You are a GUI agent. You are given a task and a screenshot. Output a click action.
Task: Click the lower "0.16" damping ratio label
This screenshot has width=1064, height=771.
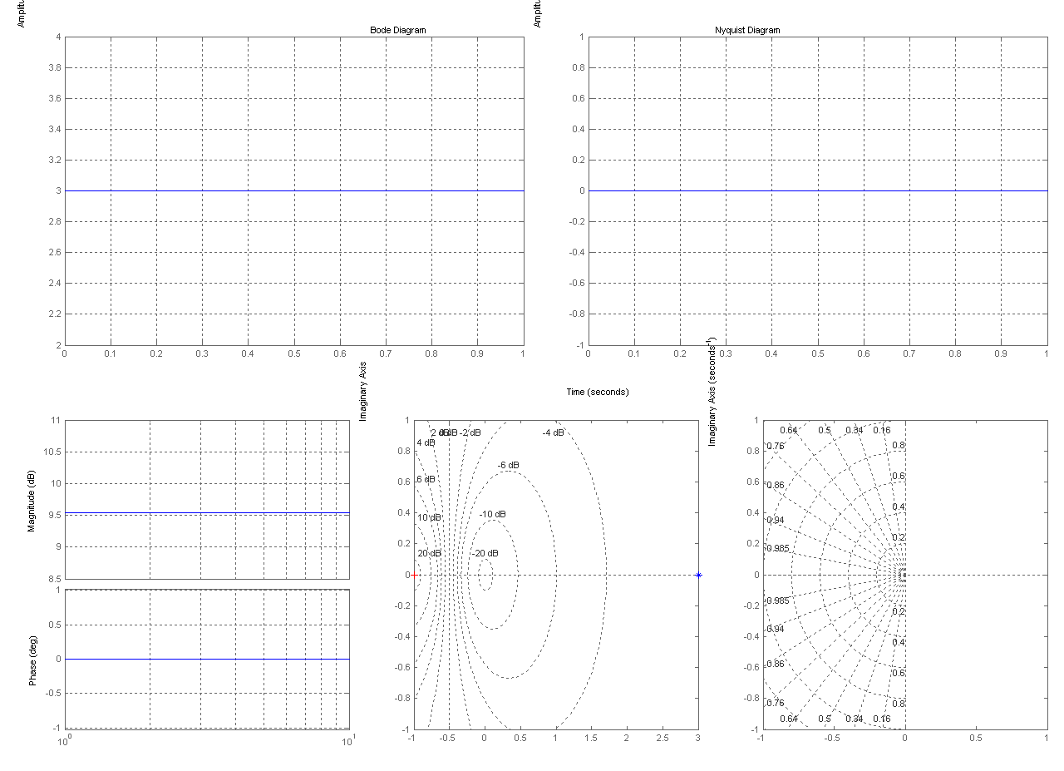pos(882,719)
